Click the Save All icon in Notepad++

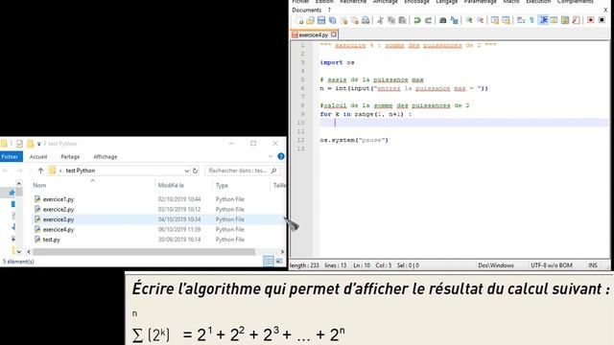click(333, 20)
